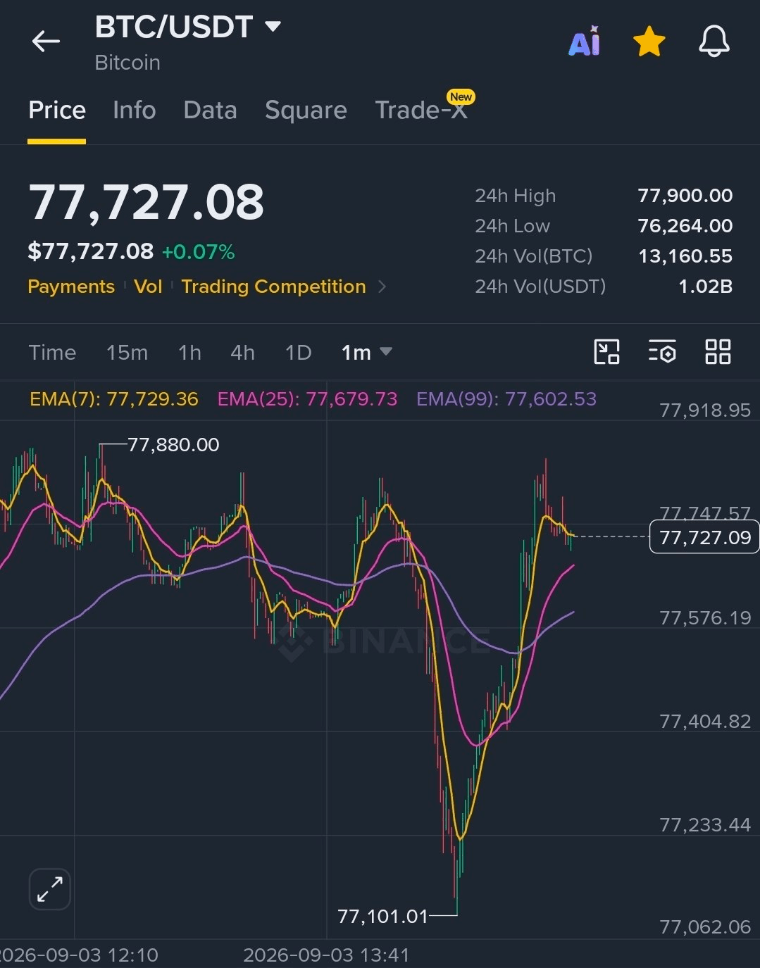Tap the +0.07% change value

coord(198,252)
